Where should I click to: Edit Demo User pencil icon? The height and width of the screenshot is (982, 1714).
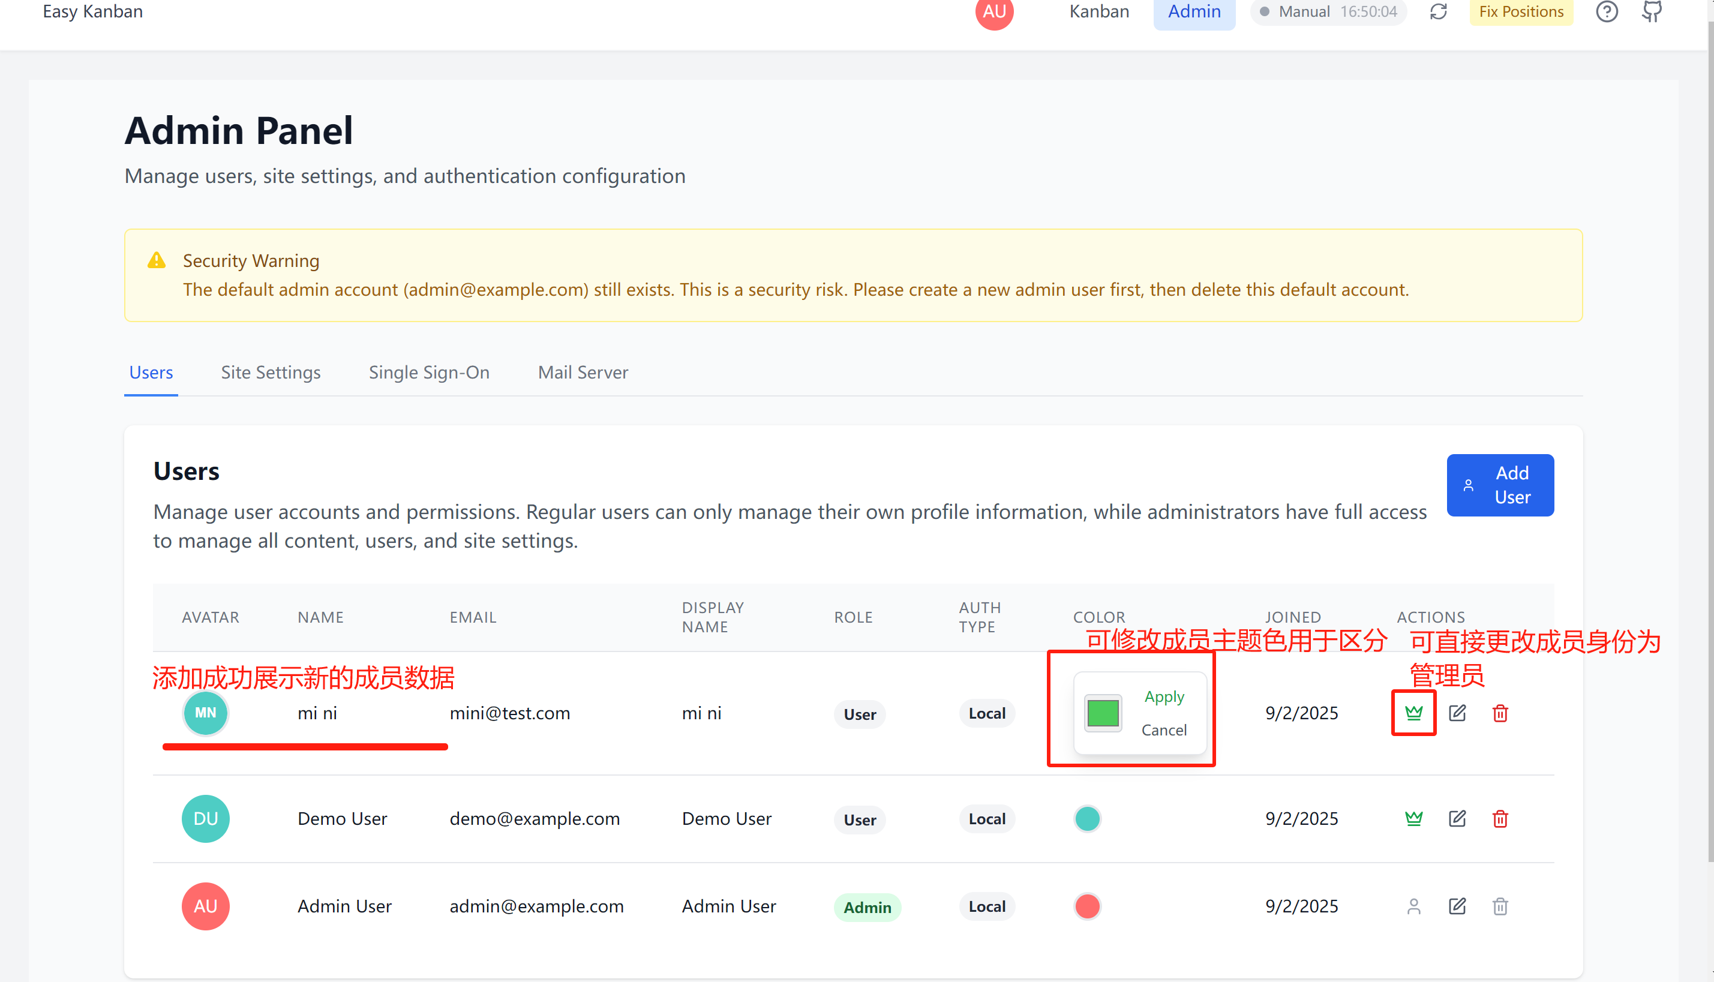point(1457,819)
